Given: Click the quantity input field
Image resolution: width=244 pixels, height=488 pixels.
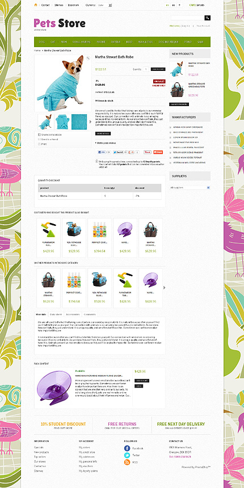Looking at the screenshot, I should pos(146,69).
